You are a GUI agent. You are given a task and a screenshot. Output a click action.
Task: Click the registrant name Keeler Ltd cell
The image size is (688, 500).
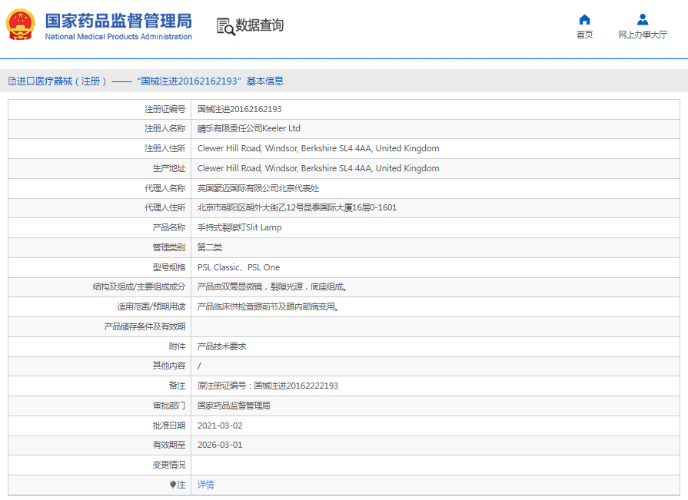click(x=248, y=128)
